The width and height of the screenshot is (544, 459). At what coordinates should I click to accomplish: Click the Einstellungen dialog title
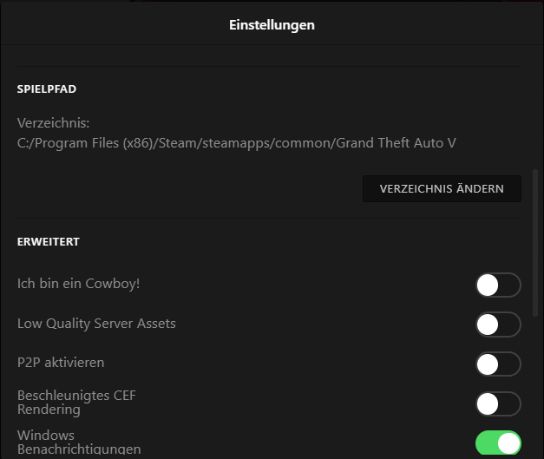272,25
